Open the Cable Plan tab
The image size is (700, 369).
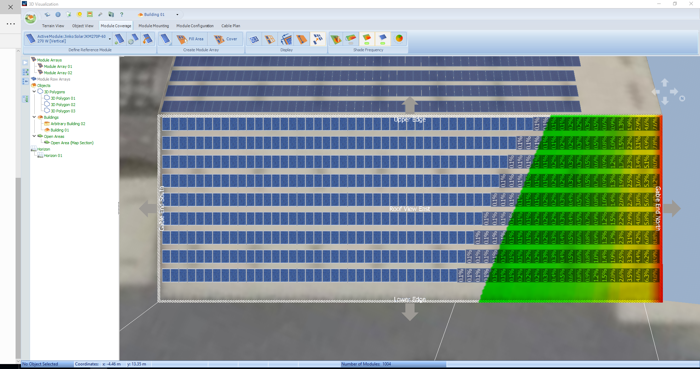point(230,25)
